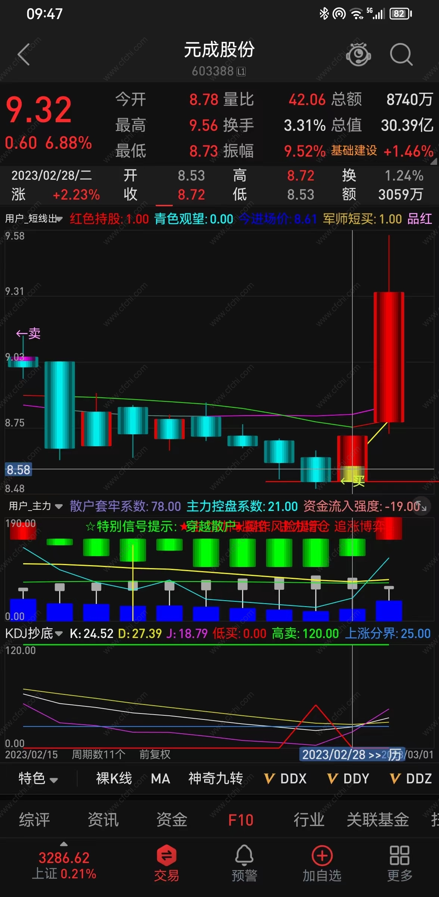Open the F10 tab
439x897 pixels.
coord(241,820)
